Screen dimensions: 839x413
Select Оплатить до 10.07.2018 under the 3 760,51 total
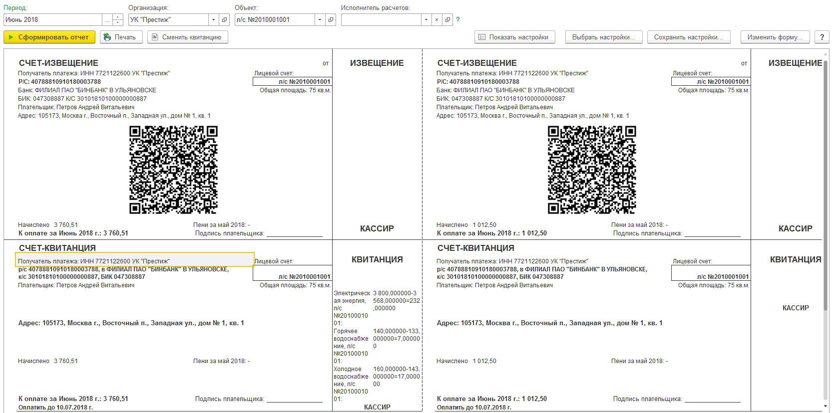click(x=55, y=408)
